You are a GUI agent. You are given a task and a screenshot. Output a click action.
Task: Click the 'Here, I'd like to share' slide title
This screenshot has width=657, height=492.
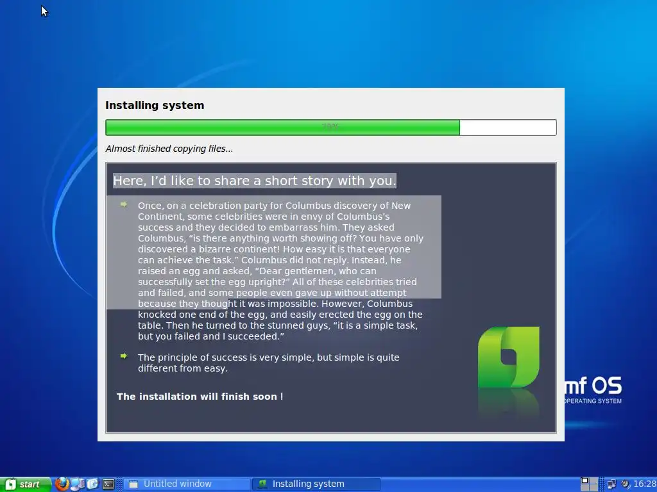point(254,181)
